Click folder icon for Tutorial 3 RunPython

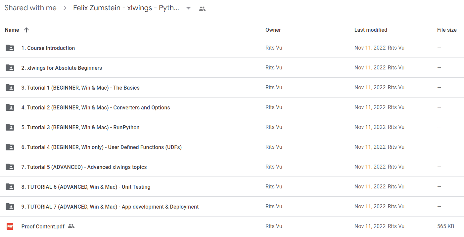pos(10,127)
